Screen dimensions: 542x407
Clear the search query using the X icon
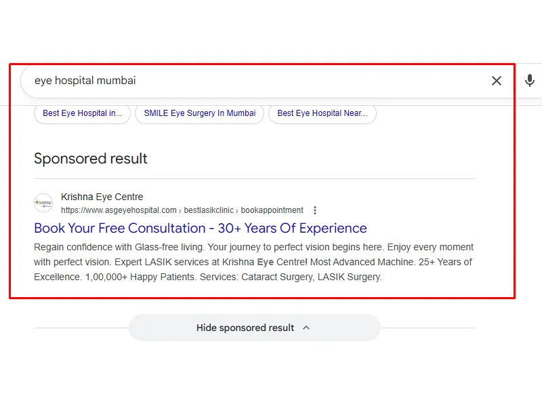click(497, 80)
